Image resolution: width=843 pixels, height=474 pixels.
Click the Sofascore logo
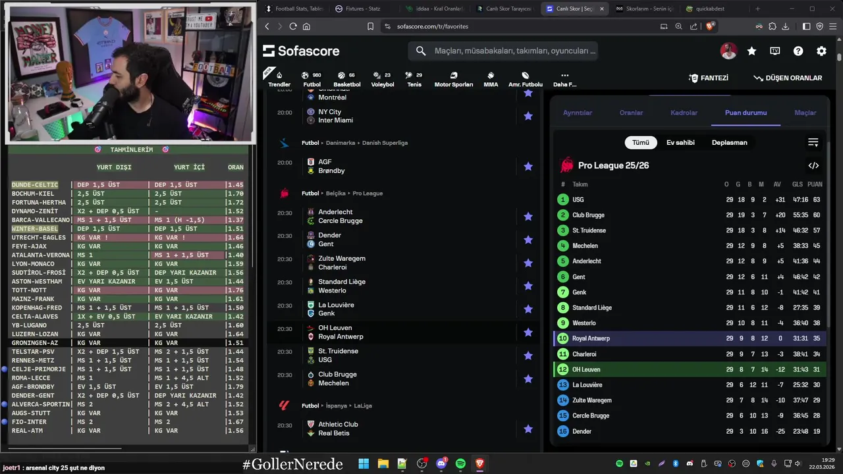pos(301,51)
